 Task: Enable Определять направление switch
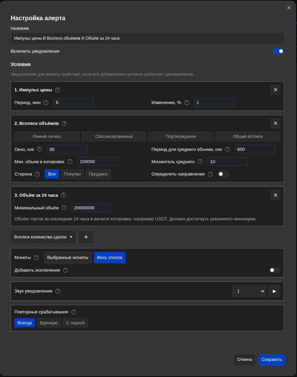(223, 174)
